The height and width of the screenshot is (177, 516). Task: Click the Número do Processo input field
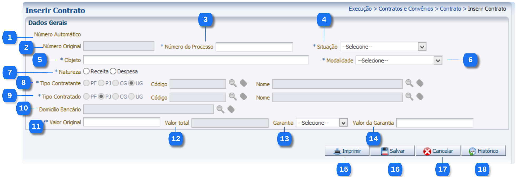coord(254,47)
